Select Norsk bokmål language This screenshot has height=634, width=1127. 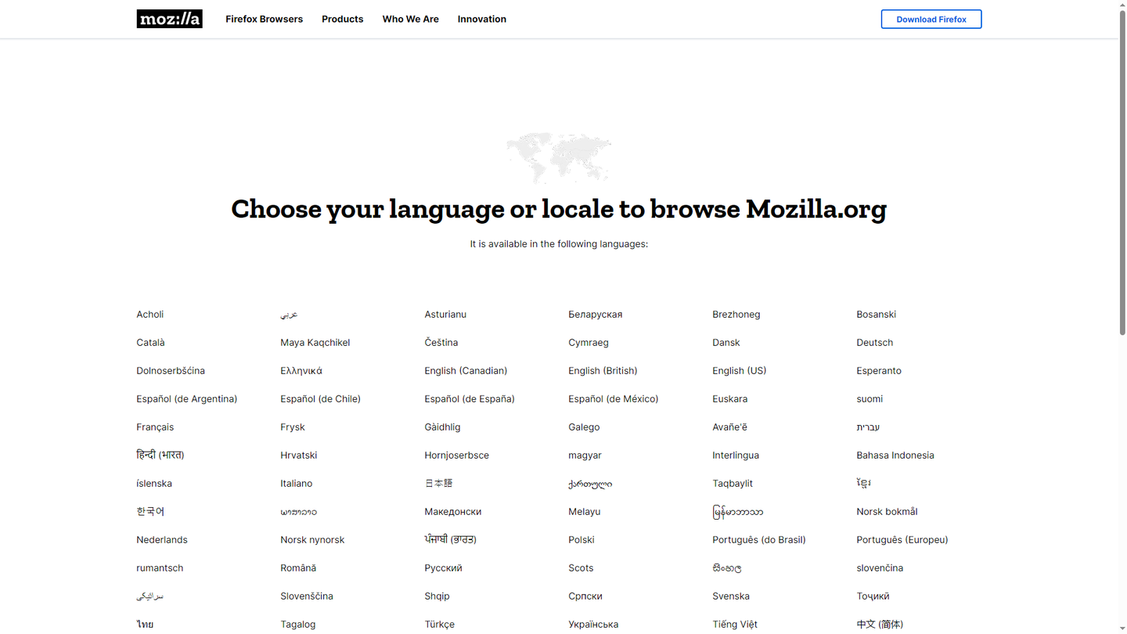click(x=887, y=511)
